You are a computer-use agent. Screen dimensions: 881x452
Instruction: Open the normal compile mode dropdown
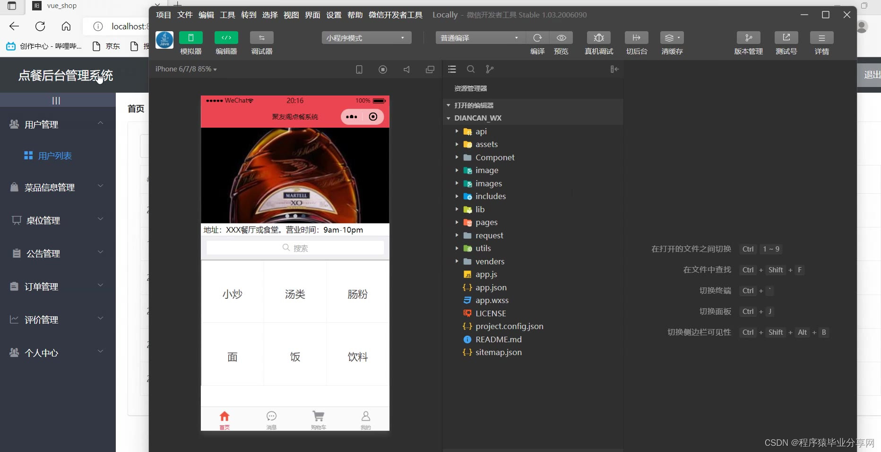[x=480, y=38]
